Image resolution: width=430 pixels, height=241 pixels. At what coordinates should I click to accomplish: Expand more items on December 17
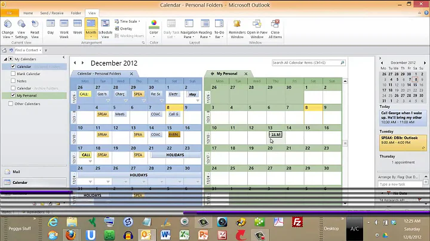(x=90, y=162)
